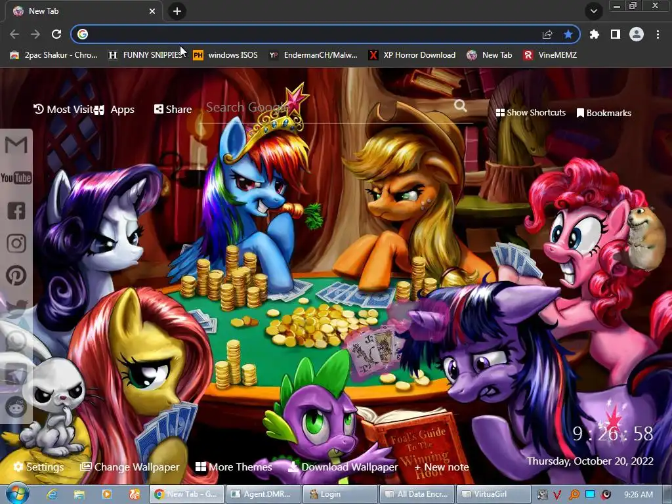Switch to New Tab - G... taskbar button

coord(186,494)
